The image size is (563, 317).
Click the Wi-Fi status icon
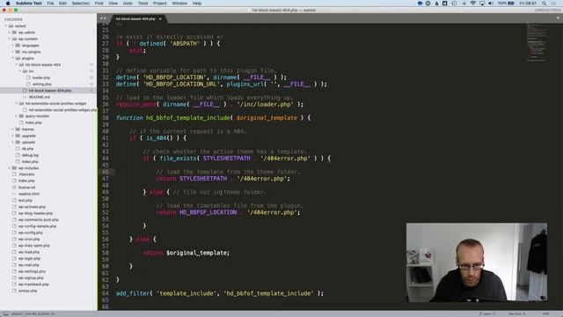click(473, 4)
